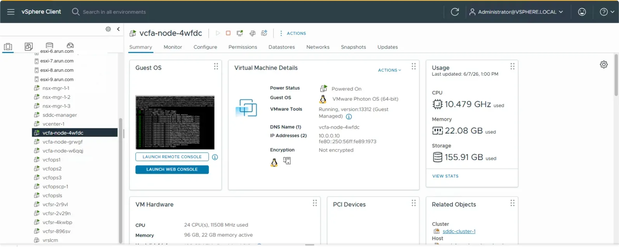
Task: Open the remote console info icon
Action: pos(215,157)
